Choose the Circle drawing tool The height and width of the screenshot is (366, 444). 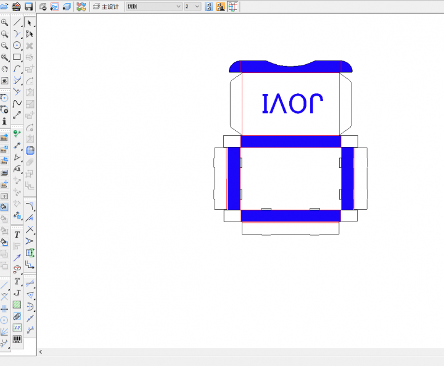(x=17, y=46)
